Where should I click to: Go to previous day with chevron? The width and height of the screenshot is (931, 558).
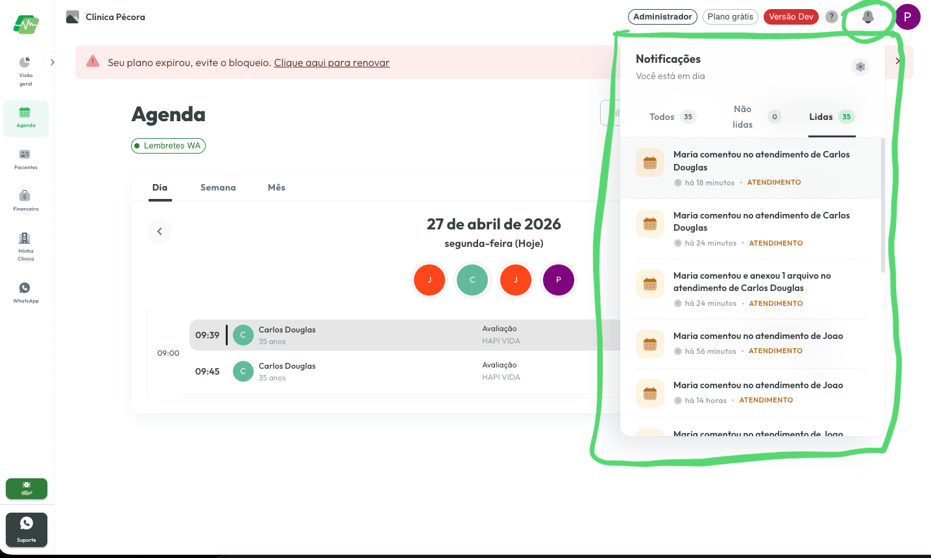160,231
